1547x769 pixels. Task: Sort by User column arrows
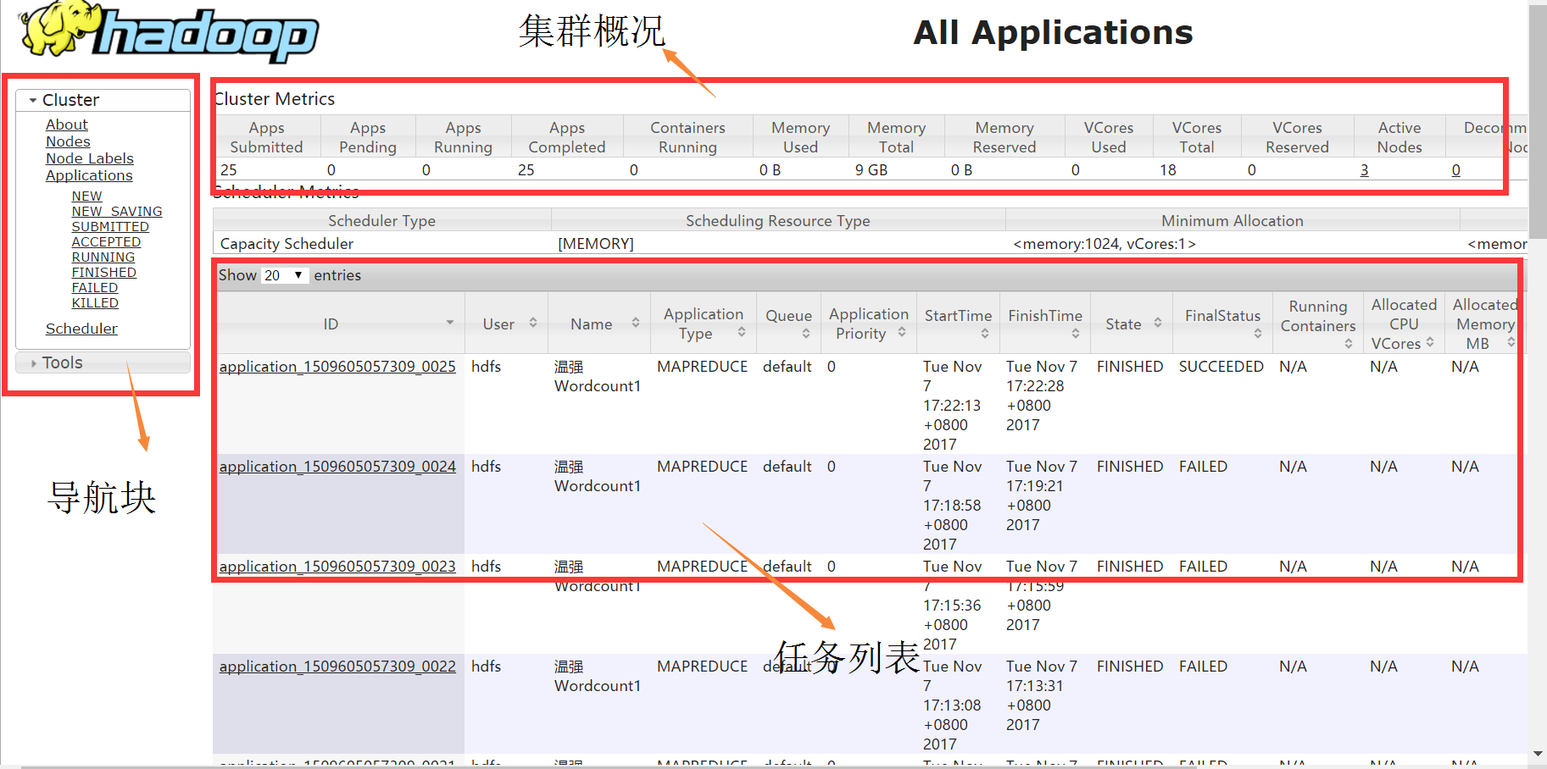533,323
